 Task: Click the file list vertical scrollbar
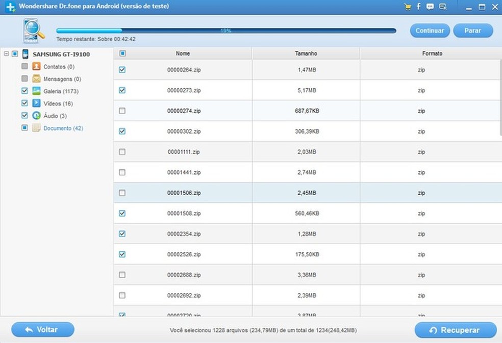pos(499,97)
